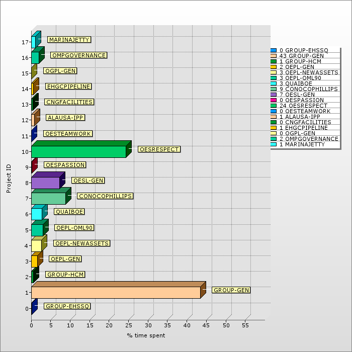Select the magenta legend swatch for OESPASSION
This screenshot has height=352, width=352.
(x=274, y=100)
